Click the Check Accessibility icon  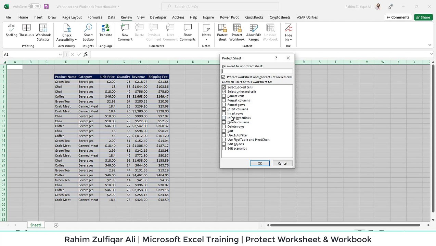click(x=67, y=28)
